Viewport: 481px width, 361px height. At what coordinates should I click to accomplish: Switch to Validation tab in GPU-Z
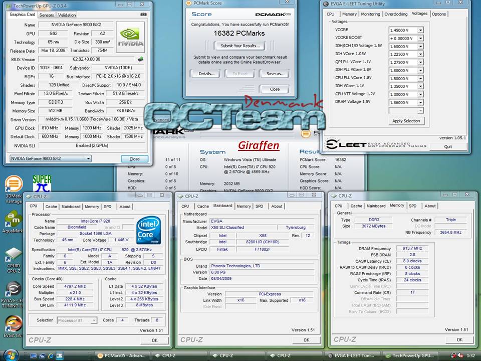[x=67, y=15]
